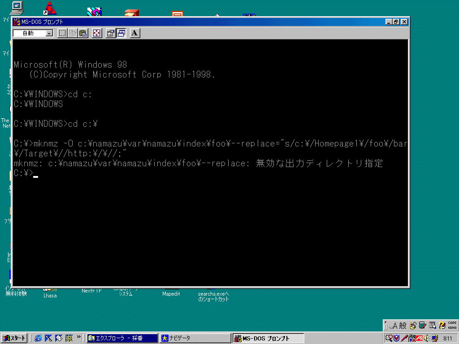Click the Paste clipboard toolbar icon

(x=83, y=33)
